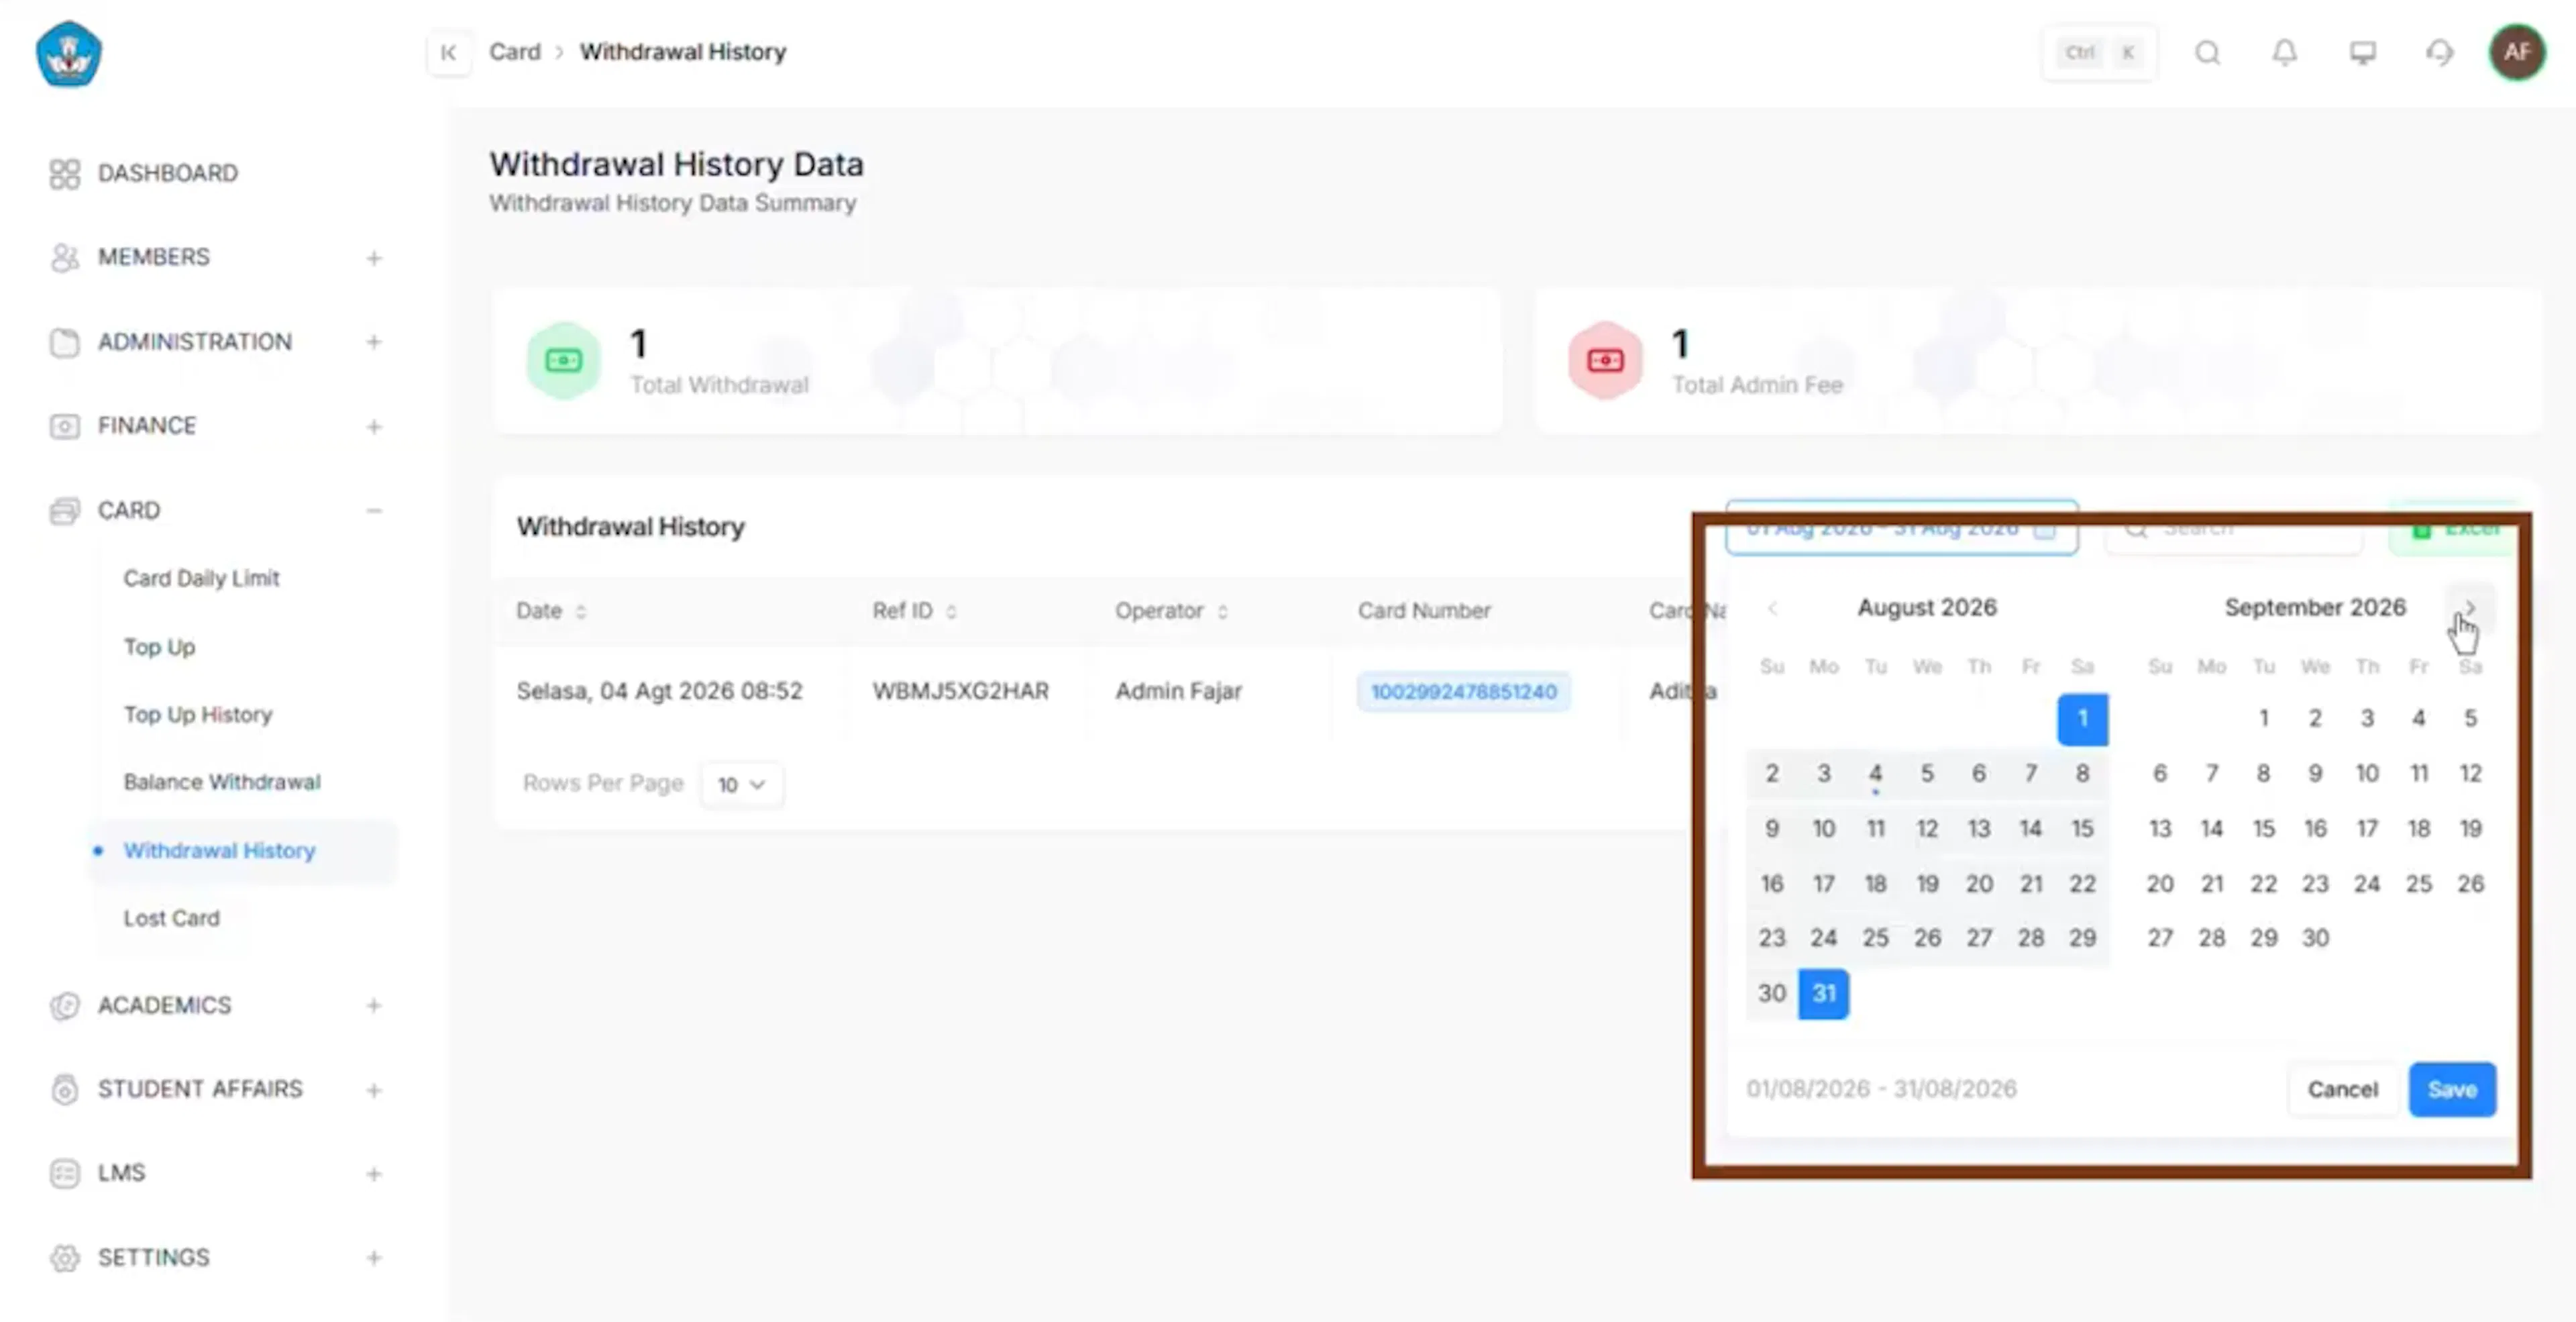2576x1322 pixels.
Task: Click the green Total Withdrawal icon
Action: (564, 360)
